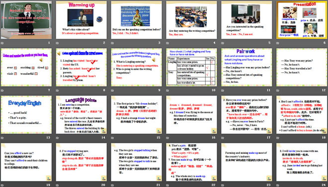
Task: Select the 'Pair work' slide 11 thumbnail
Action: (x=246, y=67)
